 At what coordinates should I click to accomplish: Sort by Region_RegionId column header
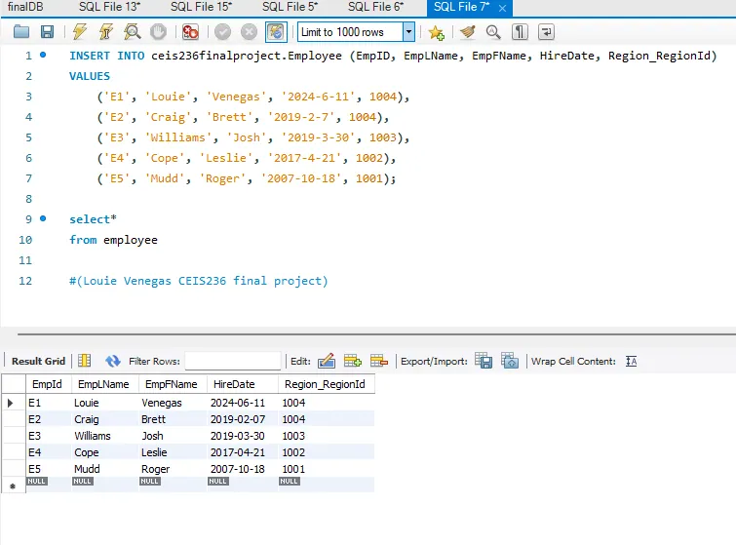click(327, 384)
